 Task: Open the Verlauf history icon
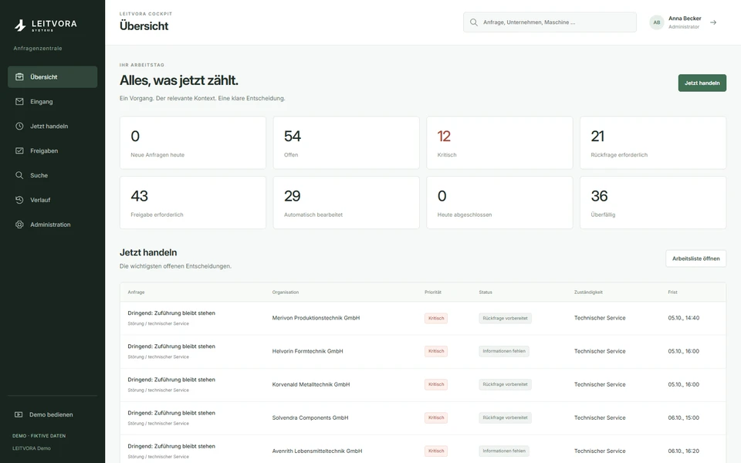19,199
